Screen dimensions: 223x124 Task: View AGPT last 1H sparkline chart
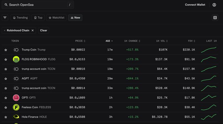coord(209,79)
